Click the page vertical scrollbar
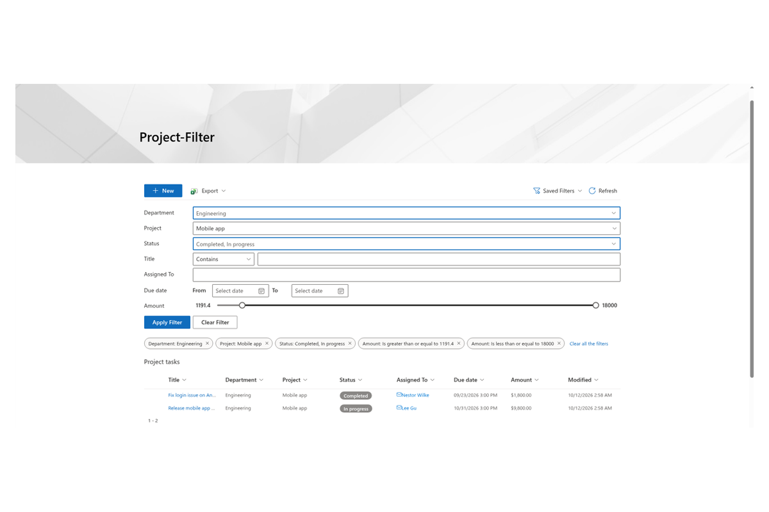This screenshot has width=769, height=512. pos(752,238)
